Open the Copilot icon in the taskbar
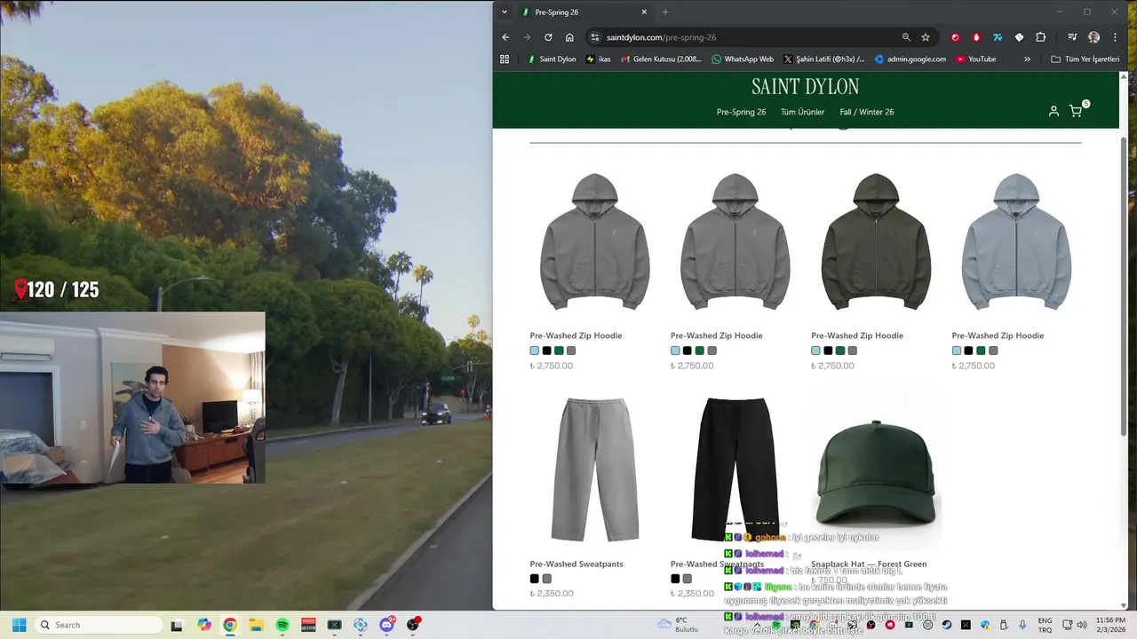The width and height of the screenshot is (1137, 639). coord(204,625)
